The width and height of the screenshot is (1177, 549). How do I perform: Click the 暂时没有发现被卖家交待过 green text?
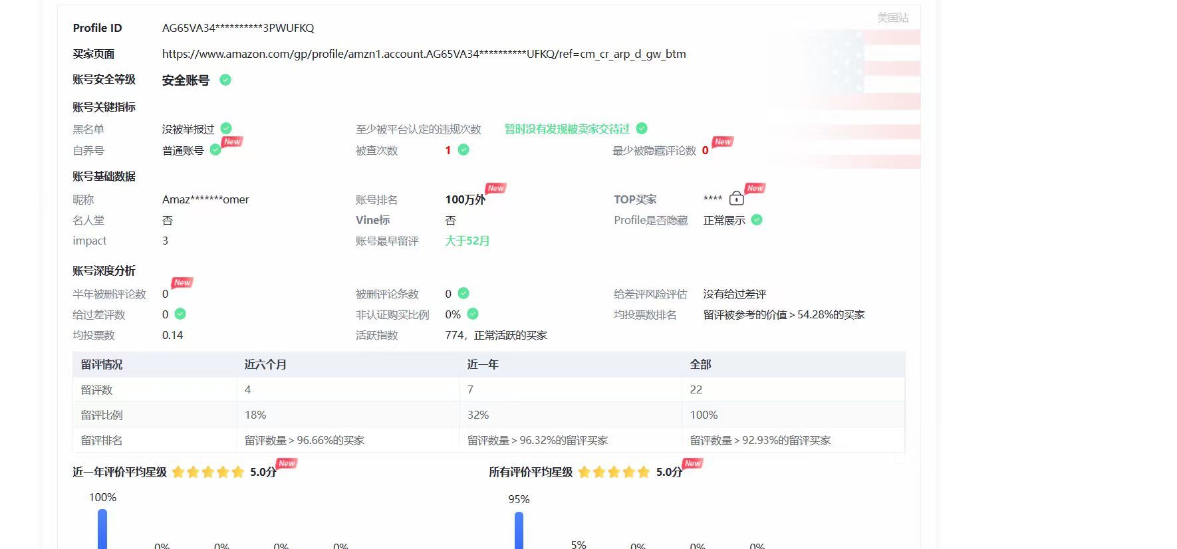(x=567, y=129)
